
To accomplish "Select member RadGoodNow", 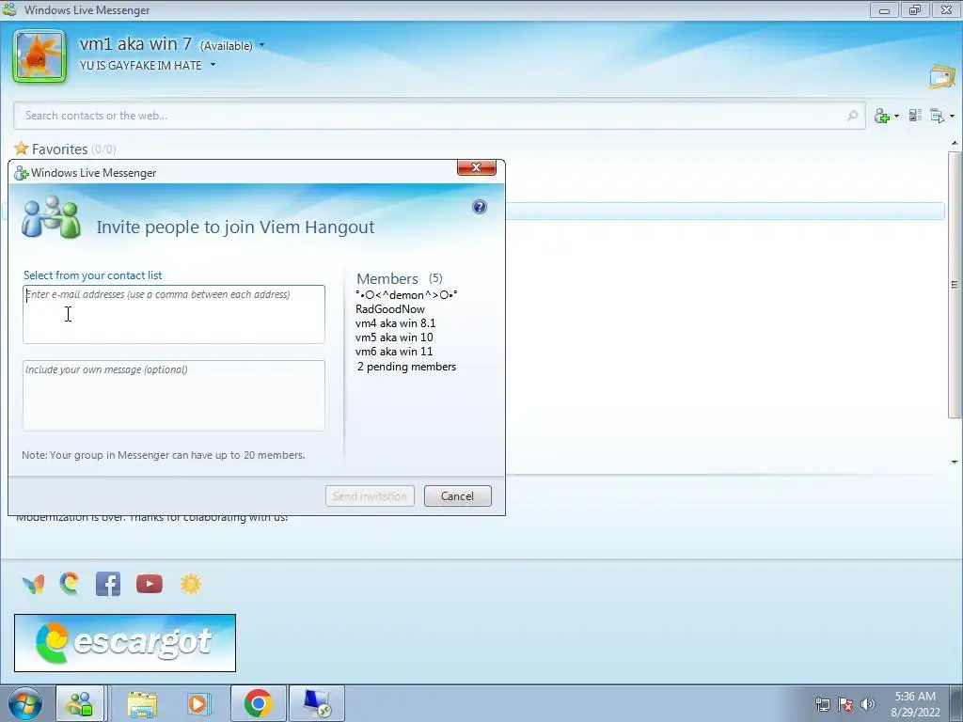I will point(390,308).
